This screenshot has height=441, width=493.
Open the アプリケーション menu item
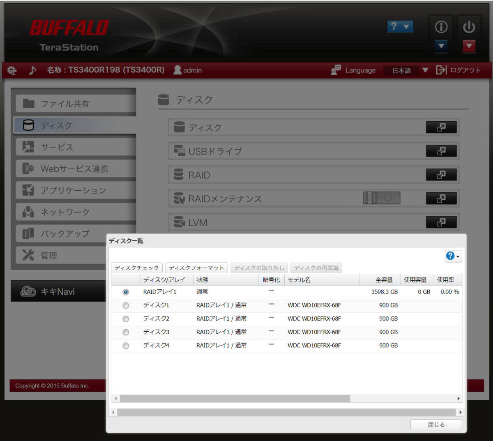[x=75, y=190]
